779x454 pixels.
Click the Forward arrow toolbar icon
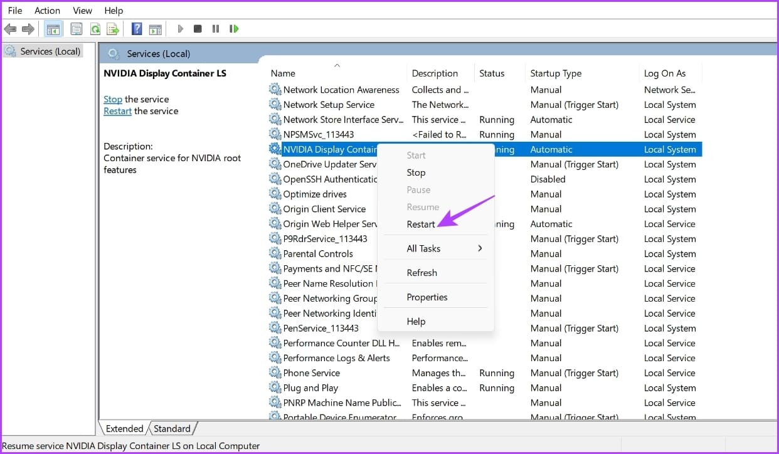click(28, 29)
